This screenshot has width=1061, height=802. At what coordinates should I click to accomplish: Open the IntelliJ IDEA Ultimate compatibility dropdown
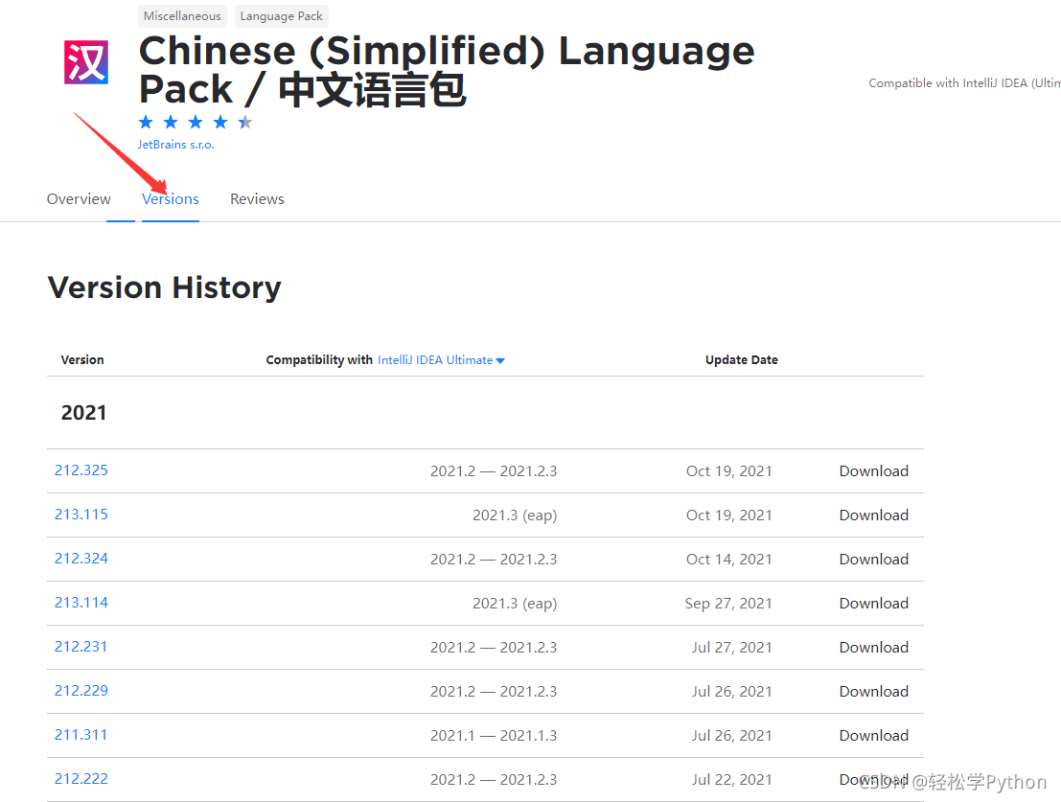(441, 360)
